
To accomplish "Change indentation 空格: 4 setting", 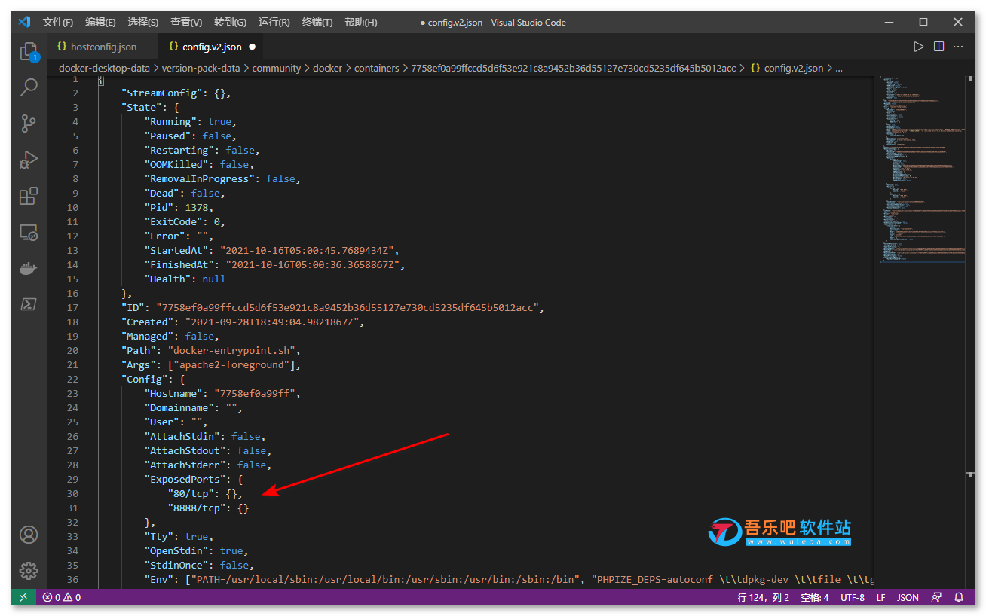I will 815,597.
